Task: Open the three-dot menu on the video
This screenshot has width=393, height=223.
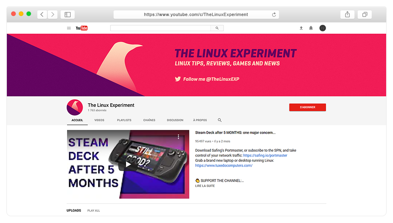Action: click(179, 137)
